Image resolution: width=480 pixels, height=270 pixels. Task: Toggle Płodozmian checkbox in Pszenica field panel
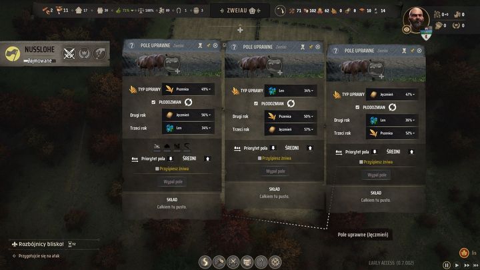click(x=153, y=102)
